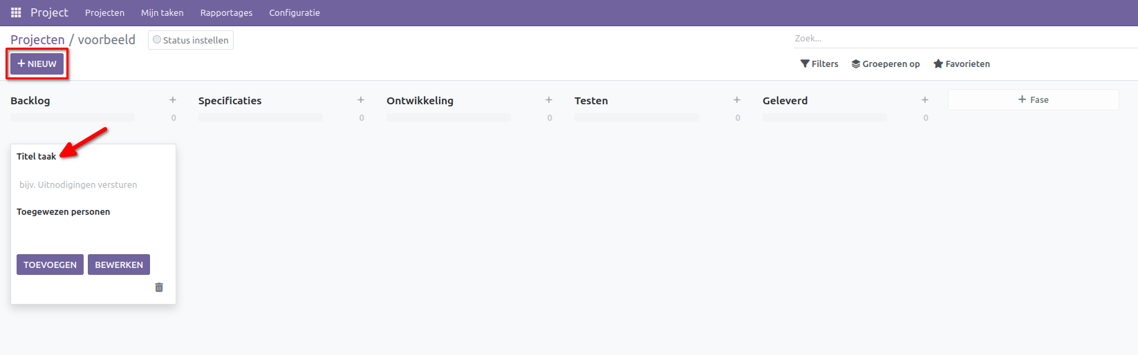The height and width of the screenshot is (355, 1138).
Task: Open the apps grid menu icon
Action: (16, 12)
